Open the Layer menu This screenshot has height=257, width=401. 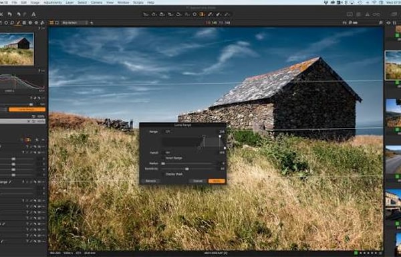pos(70,3)
